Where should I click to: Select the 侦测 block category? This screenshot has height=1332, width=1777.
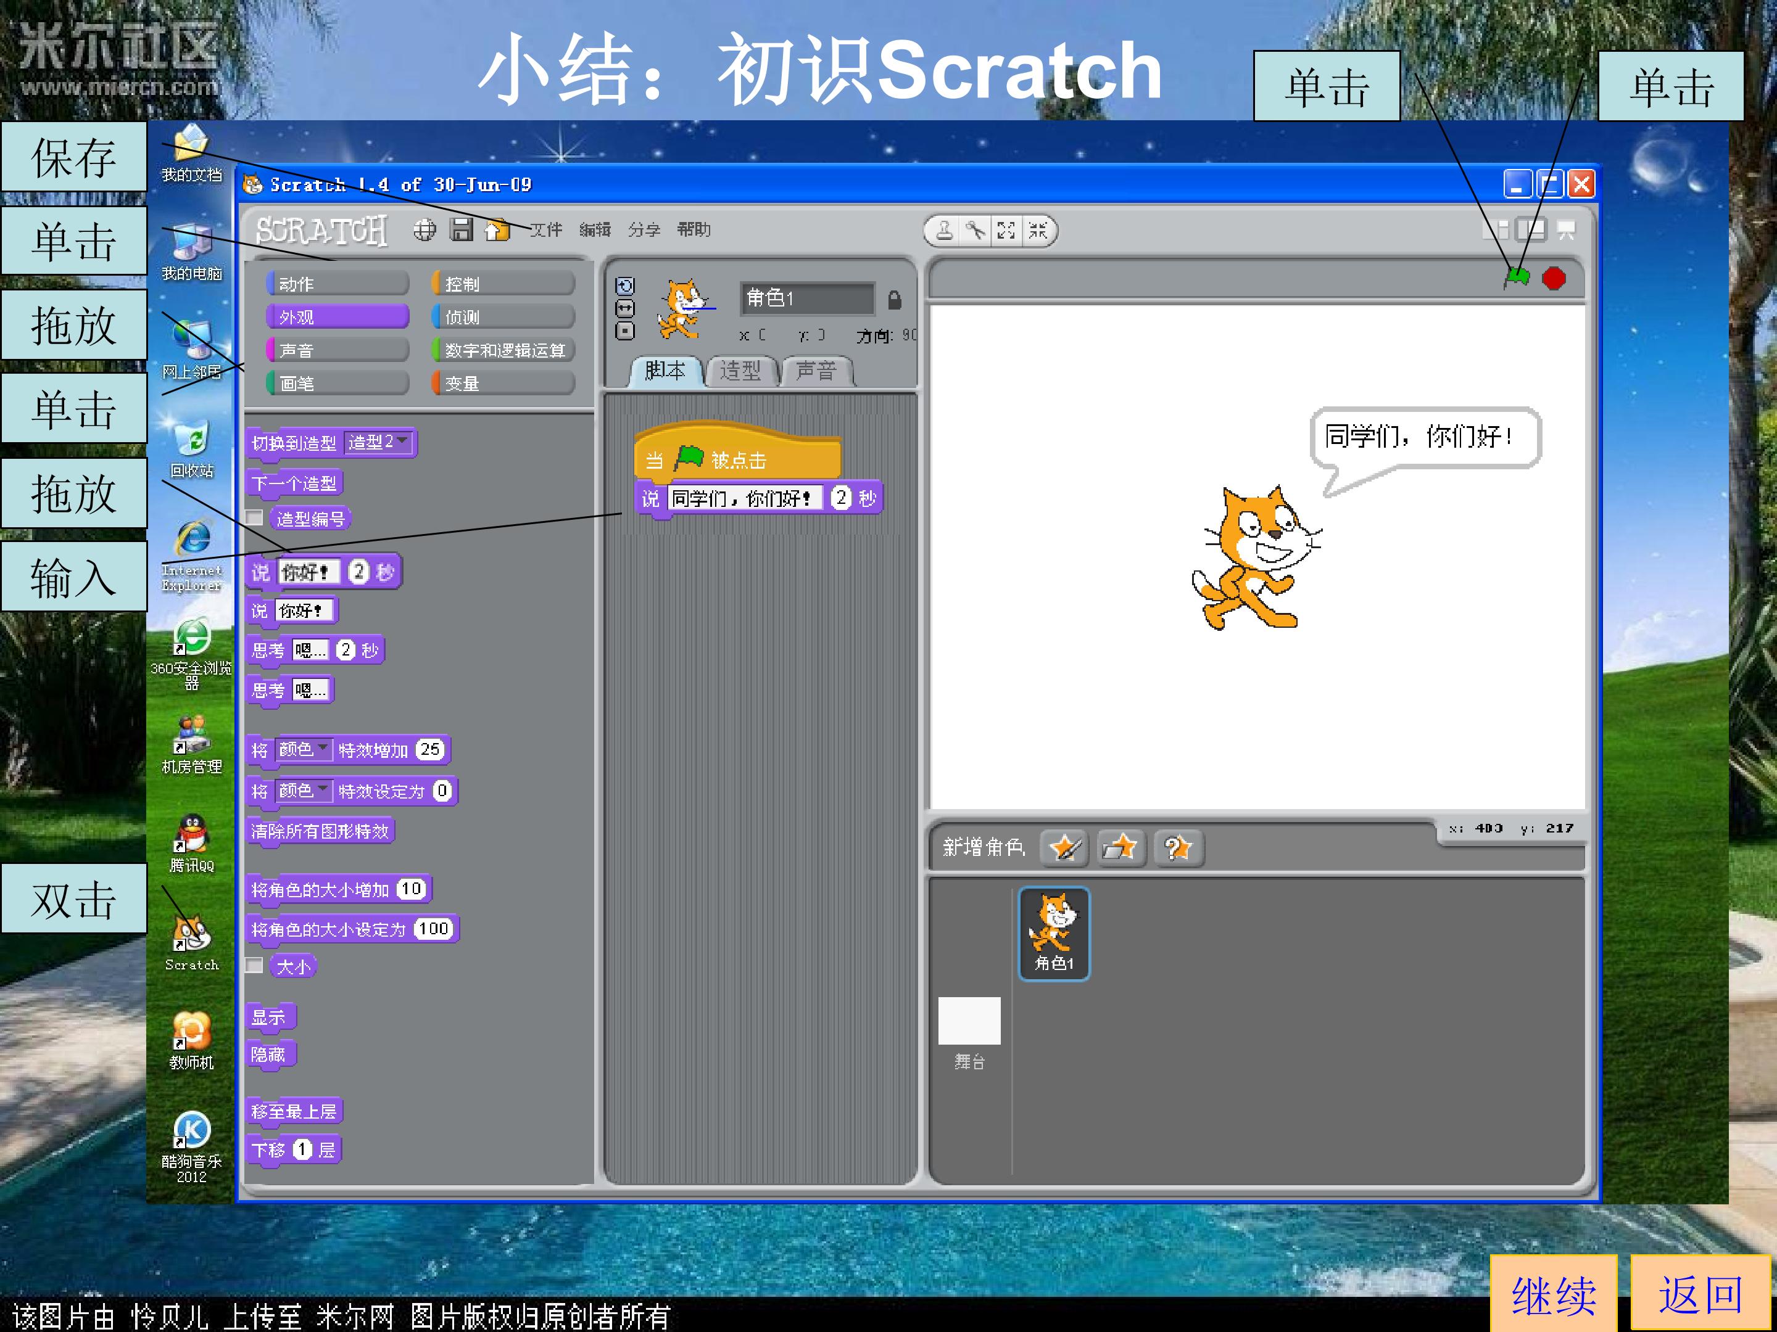pos(503,316)
